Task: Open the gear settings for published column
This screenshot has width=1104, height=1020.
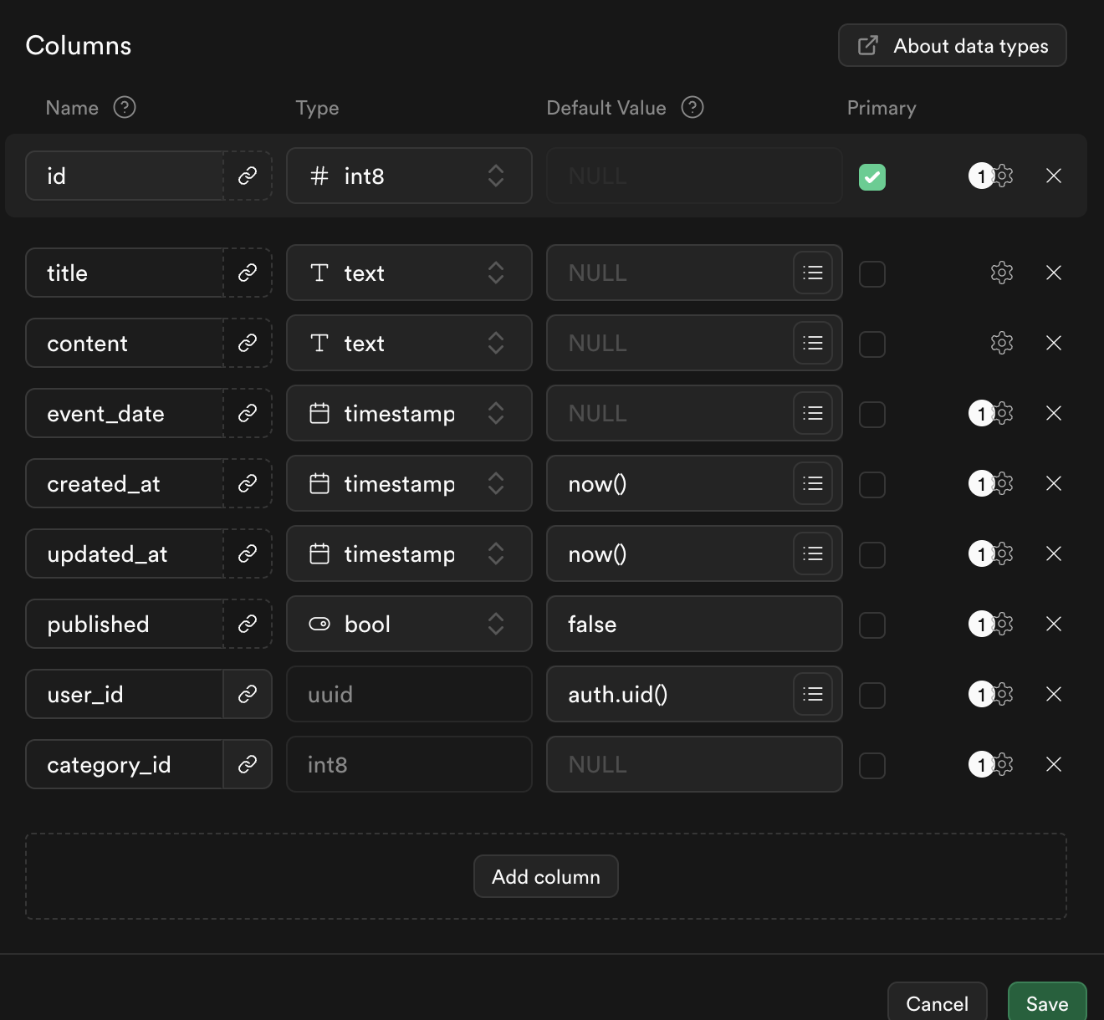Action: [1002, 624]
